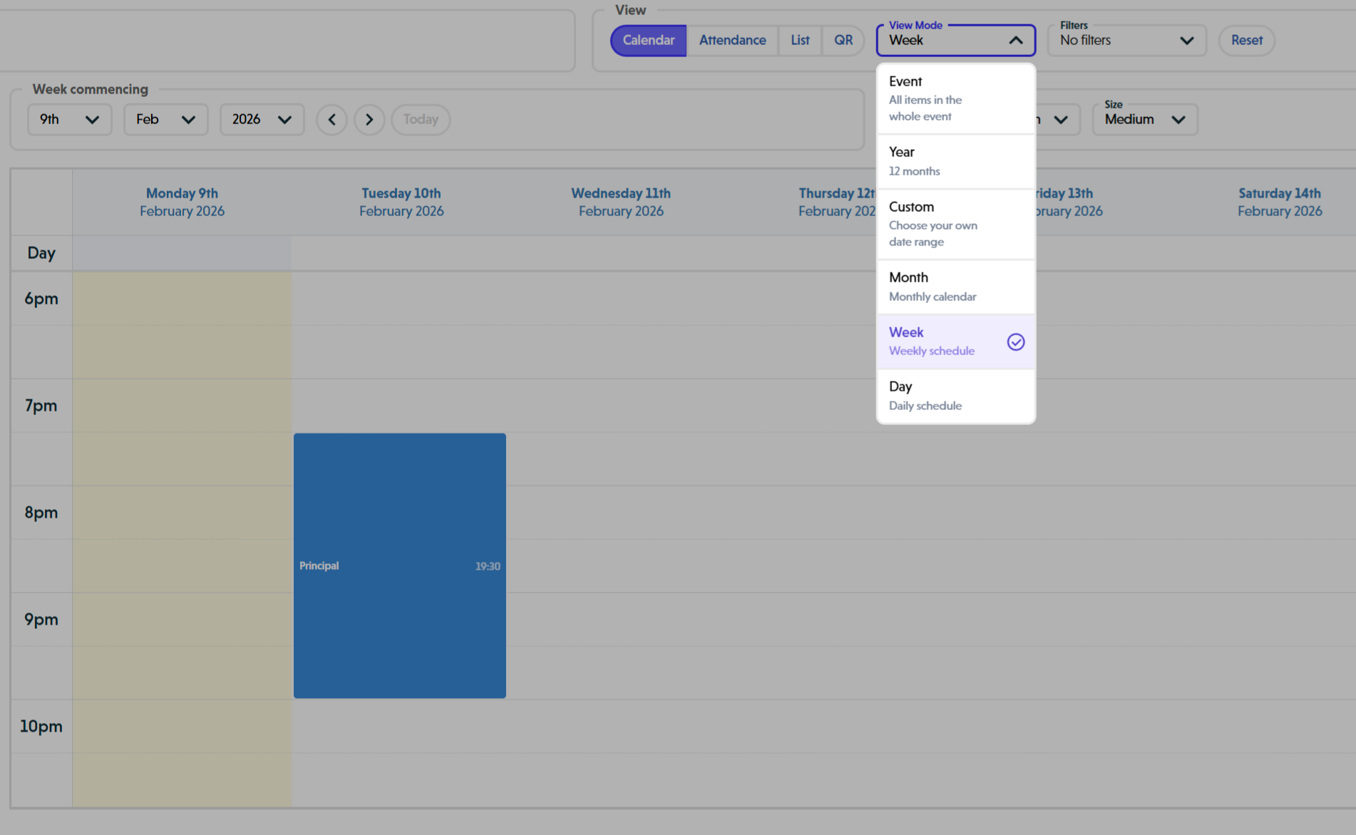
Task: Open the Principal 19:30 event block
Action: click(x=399, y=565)
